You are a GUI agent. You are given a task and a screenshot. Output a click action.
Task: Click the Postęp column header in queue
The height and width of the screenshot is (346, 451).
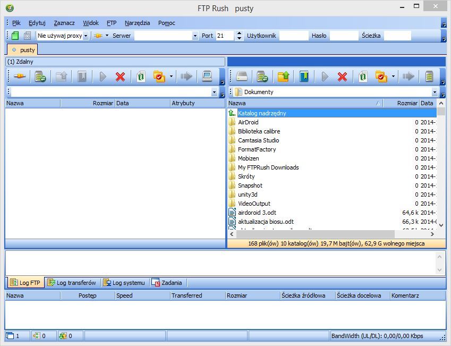[88, 296]
